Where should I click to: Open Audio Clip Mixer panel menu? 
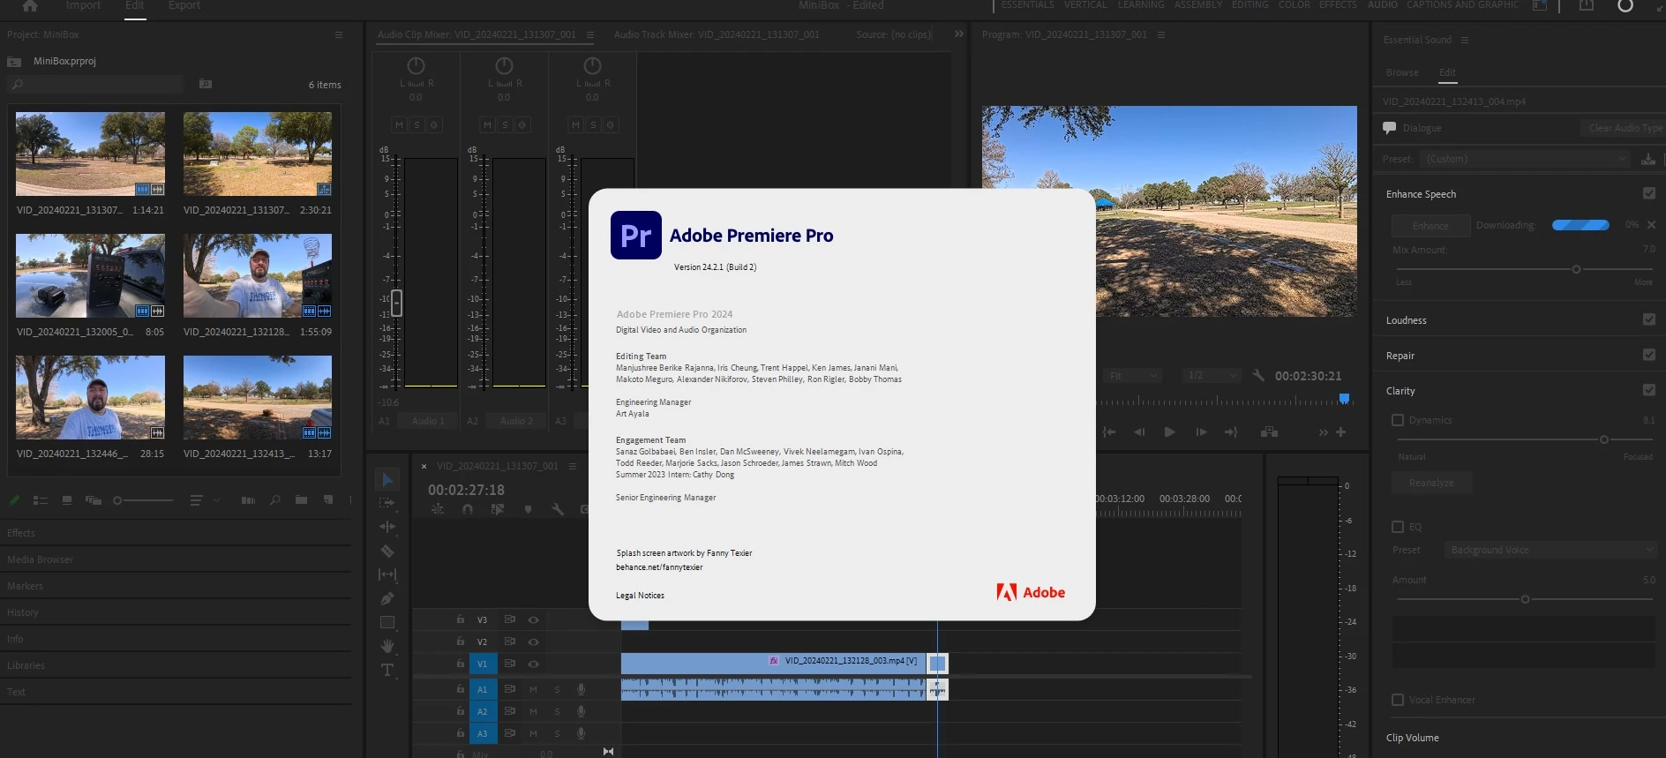(589, 34)
